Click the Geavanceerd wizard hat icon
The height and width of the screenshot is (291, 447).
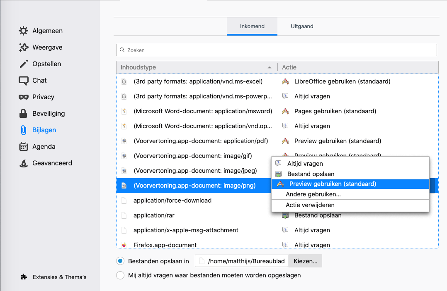[24, 163]
